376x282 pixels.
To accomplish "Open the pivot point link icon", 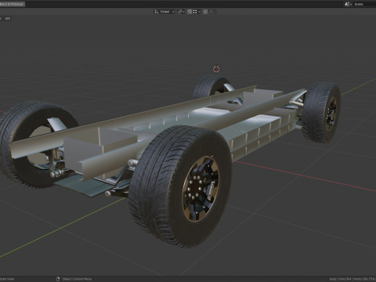I will [179, 12].
